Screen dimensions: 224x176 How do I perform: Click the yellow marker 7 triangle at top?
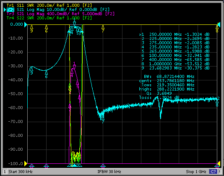tap(103, 27)
